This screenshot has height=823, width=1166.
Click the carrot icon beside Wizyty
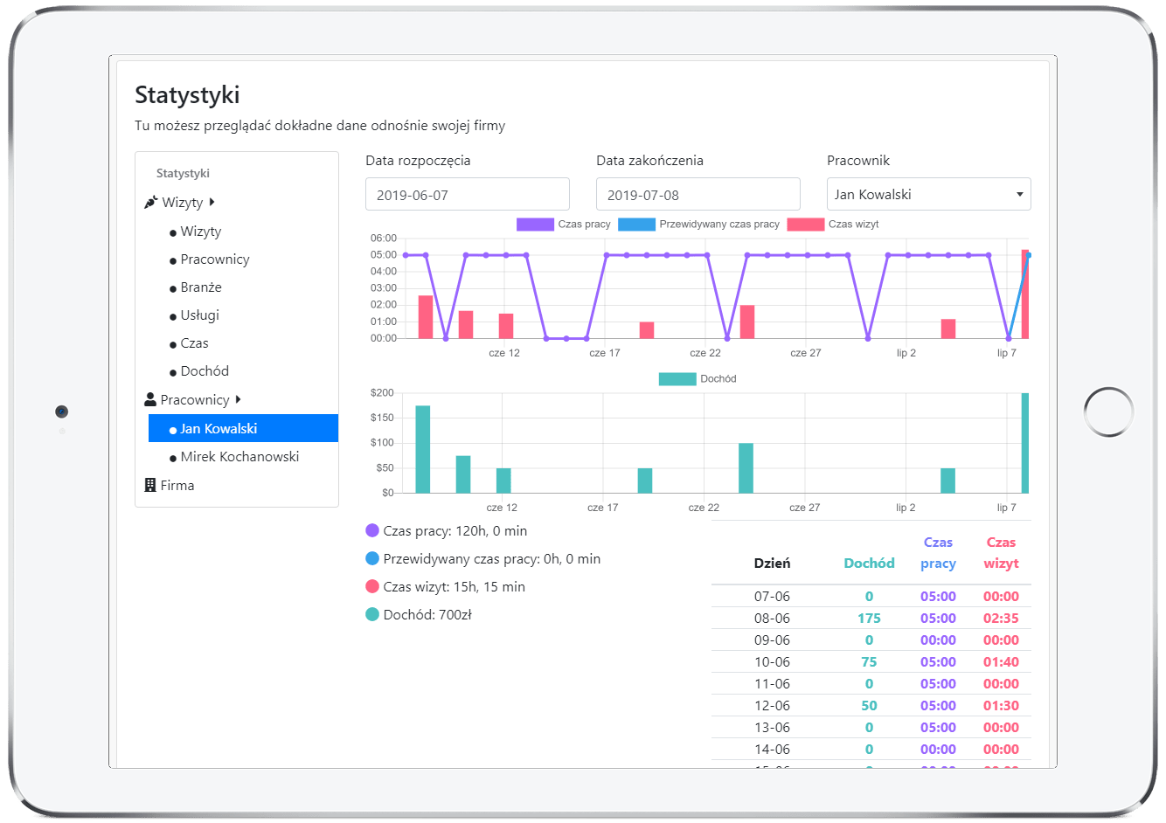pyautogui.click(x=150, y=203)
